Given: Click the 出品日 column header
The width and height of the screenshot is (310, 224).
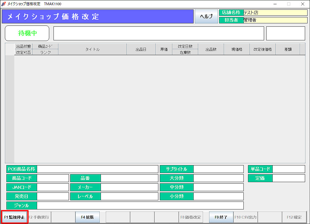Looking at the screenshot, I should click(141, 49).
